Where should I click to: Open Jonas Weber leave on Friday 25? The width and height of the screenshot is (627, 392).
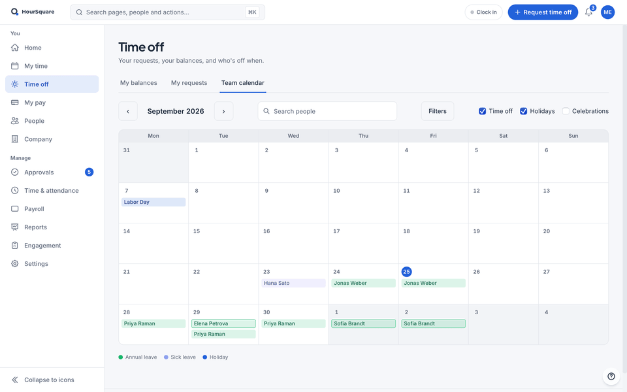coord(434,283)
